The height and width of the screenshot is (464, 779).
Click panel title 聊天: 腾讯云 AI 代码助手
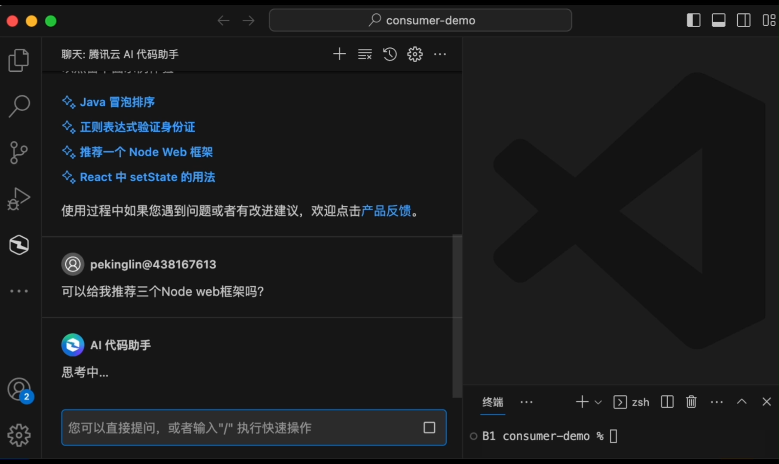point(120,54)
